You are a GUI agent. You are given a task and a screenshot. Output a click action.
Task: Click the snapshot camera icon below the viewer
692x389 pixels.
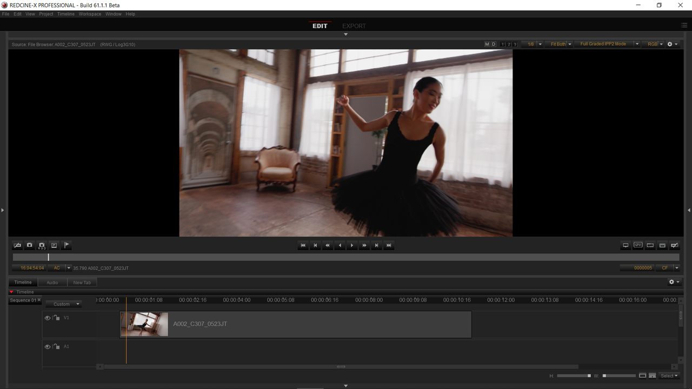pos(30,245)
